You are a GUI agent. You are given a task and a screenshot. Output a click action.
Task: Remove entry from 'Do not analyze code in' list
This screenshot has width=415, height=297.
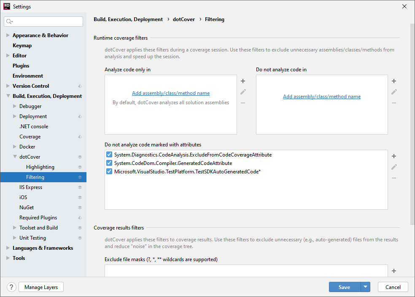coord(394,103)
